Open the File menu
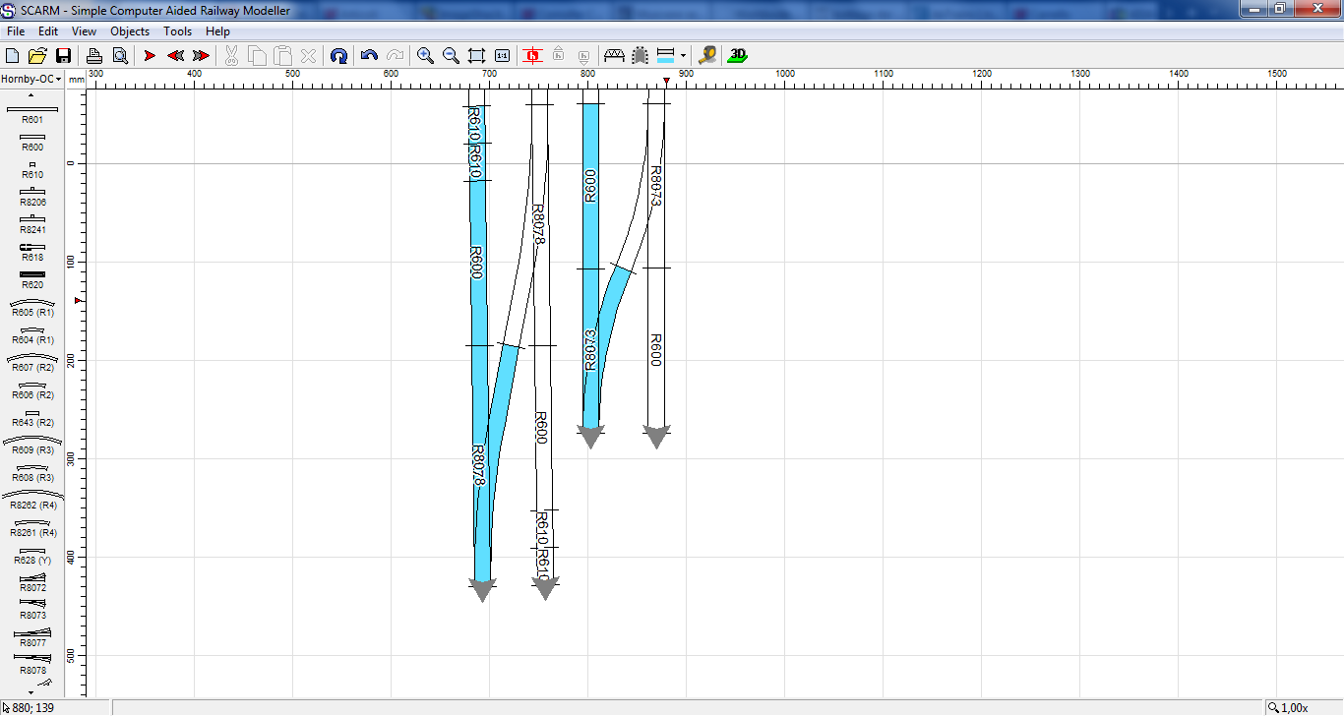1344x716 pixels. click(16, 31)
